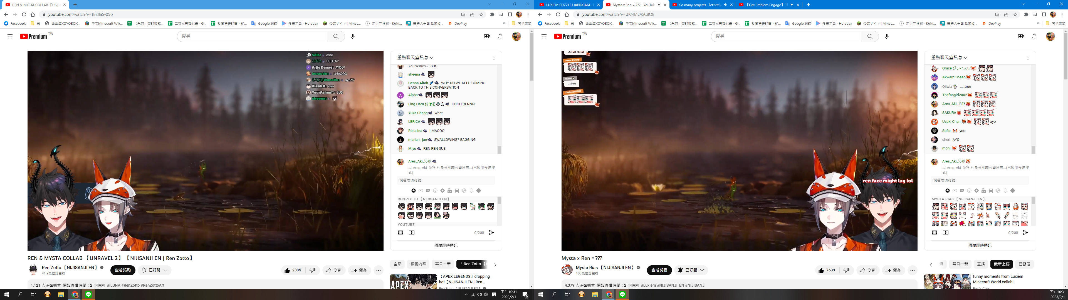
Task: Expand top chat mode dropdown in Ren Zotto chat
Action: tap(416, 57)
